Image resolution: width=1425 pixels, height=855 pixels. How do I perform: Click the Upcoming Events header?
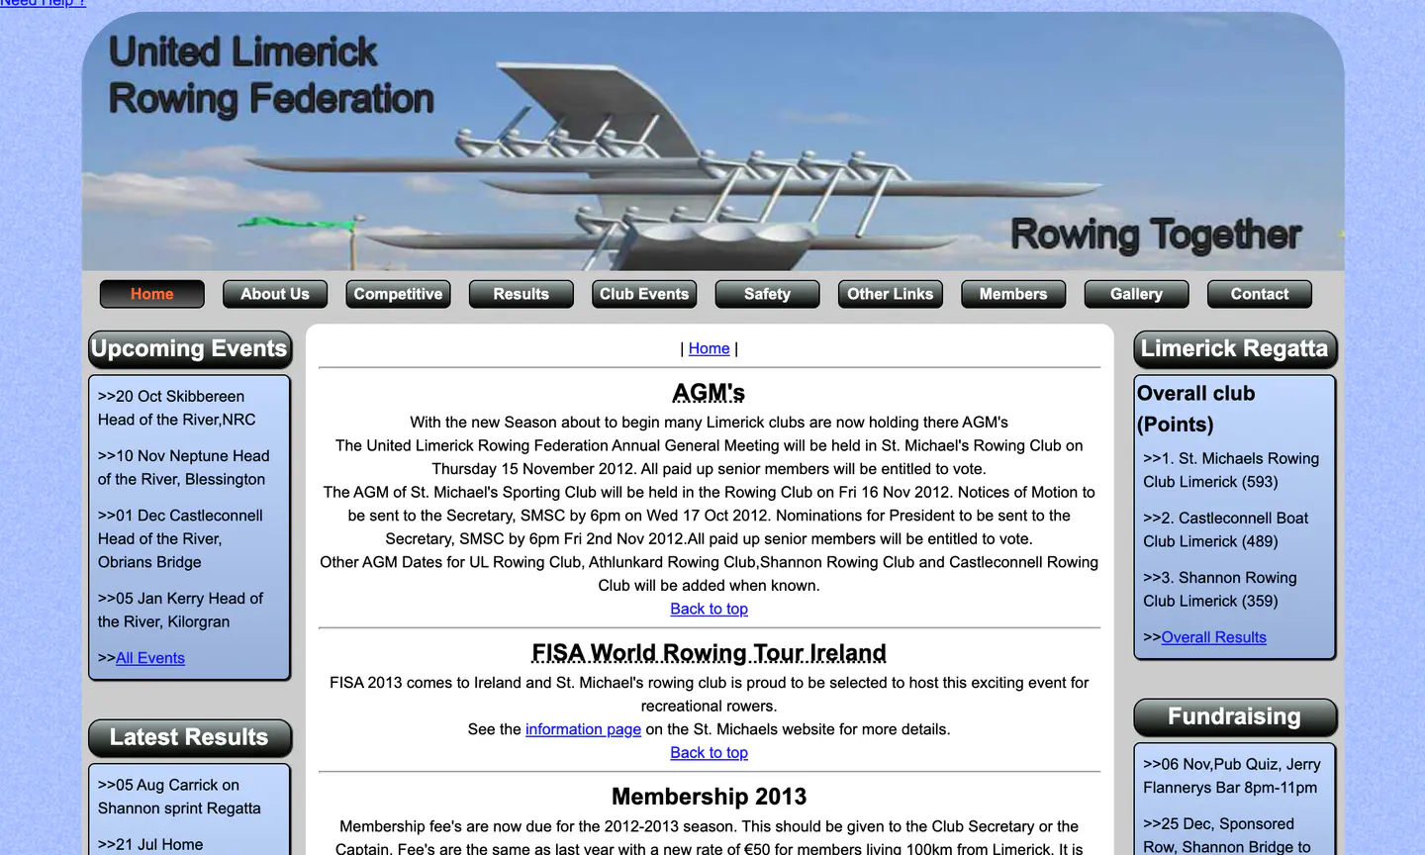189,349
